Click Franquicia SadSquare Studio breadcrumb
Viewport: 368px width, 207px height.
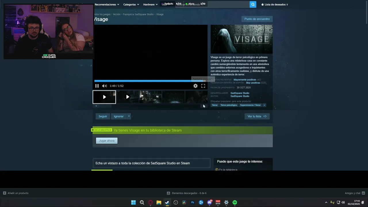coord(138,14)
